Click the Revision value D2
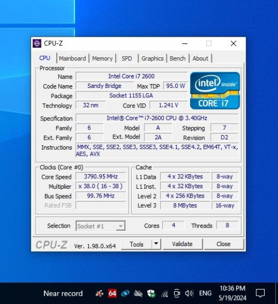 point(225,138)
